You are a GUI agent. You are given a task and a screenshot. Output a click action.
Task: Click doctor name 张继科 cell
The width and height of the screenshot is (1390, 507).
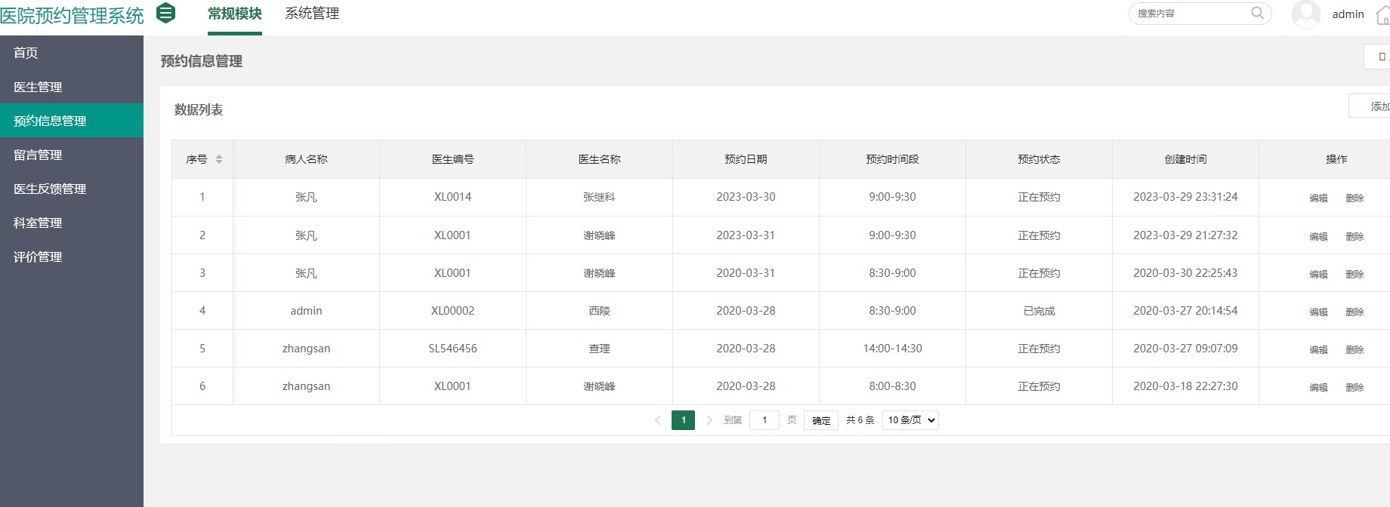[x=599, y=197]
